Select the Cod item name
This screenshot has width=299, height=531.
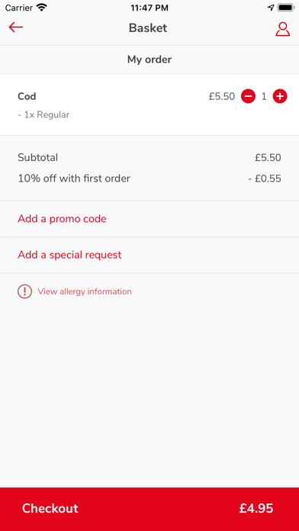point(27,97)
